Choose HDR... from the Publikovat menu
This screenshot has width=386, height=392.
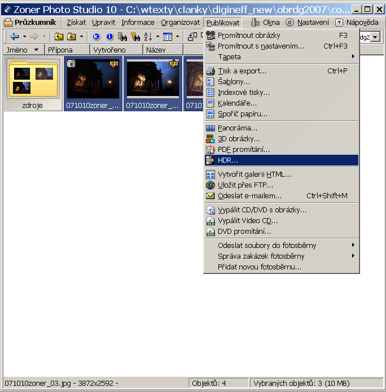(x=228, y=160)
